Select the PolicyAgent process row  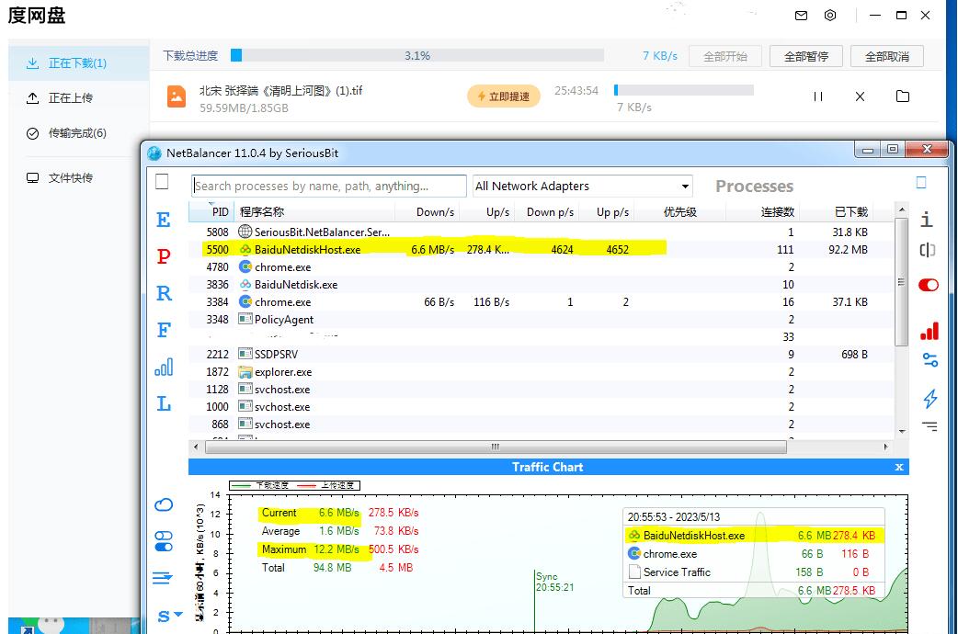pos(541,320)
